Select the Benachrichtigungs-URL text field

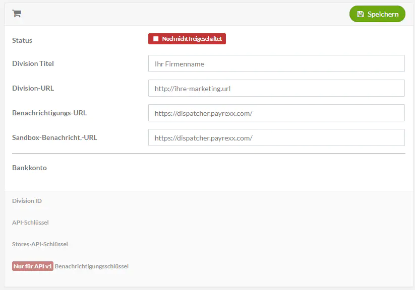[276, 113]
